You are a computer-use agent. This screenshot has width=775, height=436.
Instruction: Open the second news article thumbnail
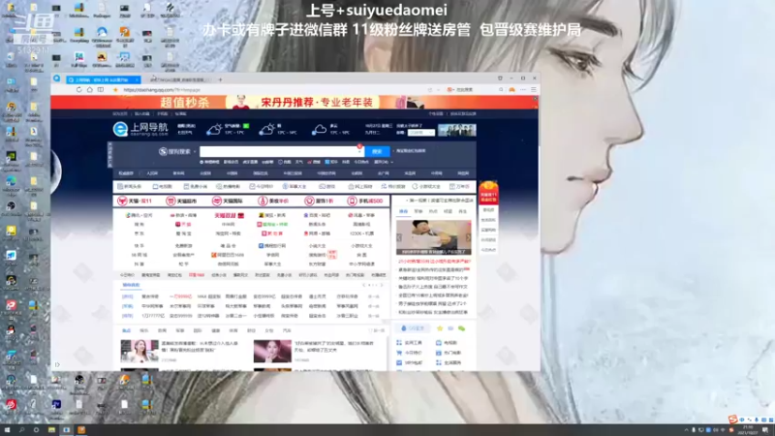coord(272,351)
